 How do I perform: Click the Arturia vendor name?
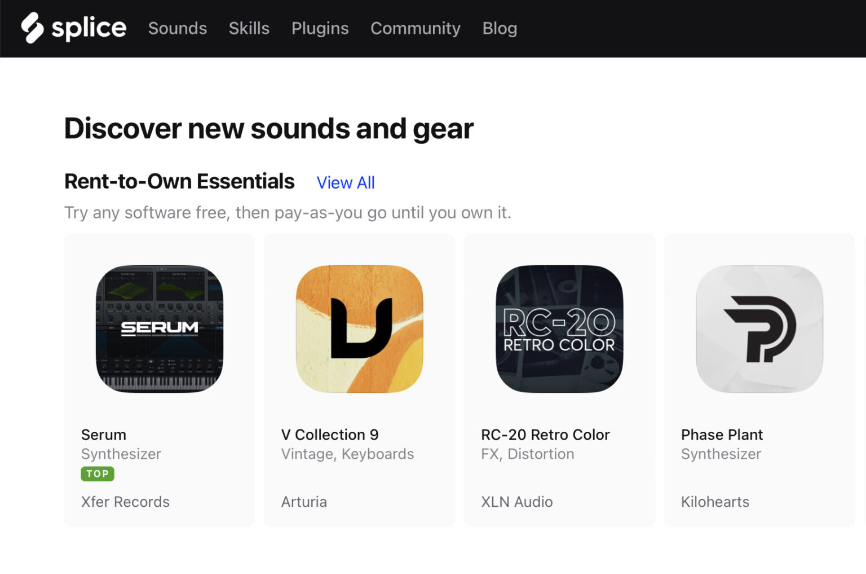(x=304, y=502)
